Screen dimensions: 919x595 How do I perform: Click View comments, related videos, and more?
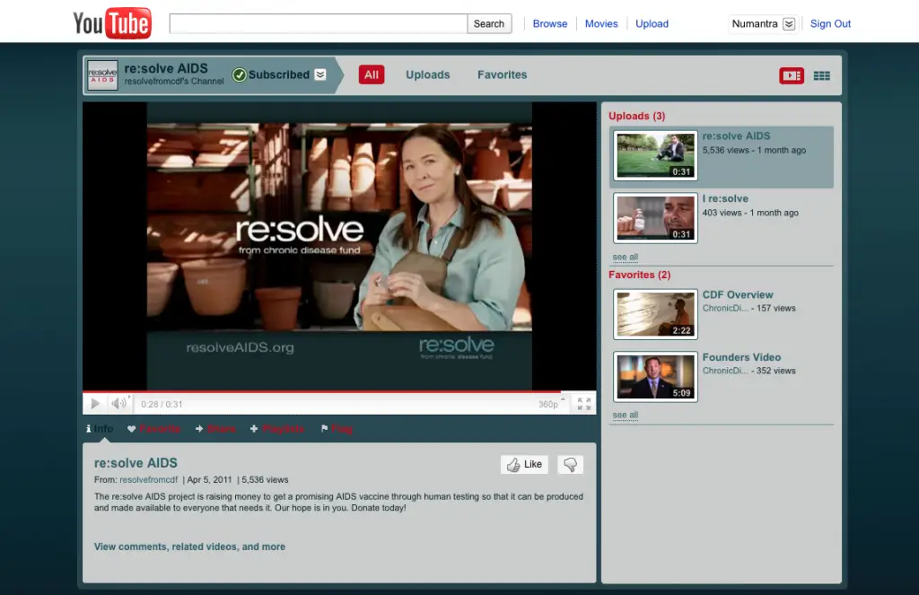(x=189, y=547)
